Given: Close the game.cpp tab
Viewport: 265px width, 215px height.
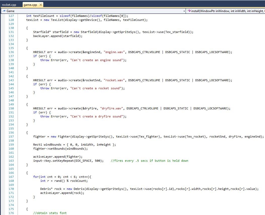Looking at the screenshot, I should [x=41, y=5].
